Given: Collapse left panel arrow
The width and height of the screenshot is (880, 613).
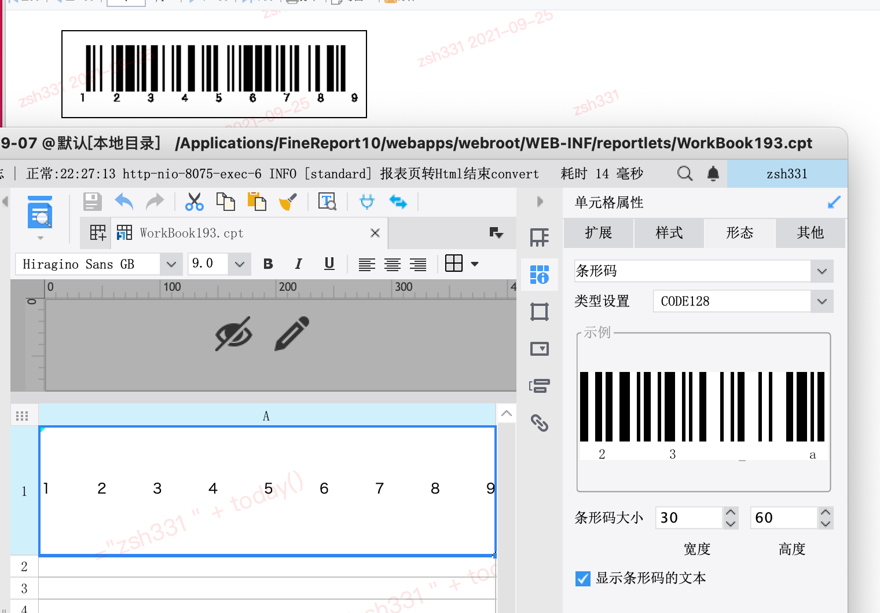Looking at the screenshot, I should point(5,202).
